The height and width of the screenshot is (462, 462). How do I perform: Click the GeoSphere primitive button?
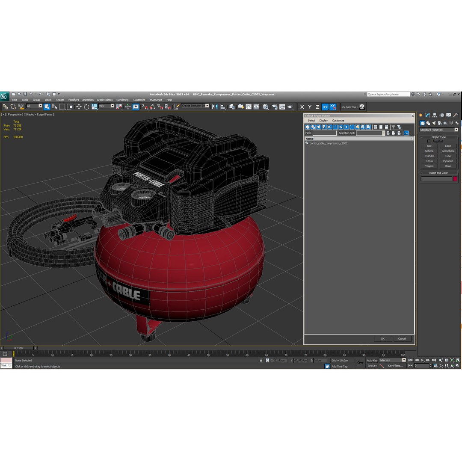448,151
